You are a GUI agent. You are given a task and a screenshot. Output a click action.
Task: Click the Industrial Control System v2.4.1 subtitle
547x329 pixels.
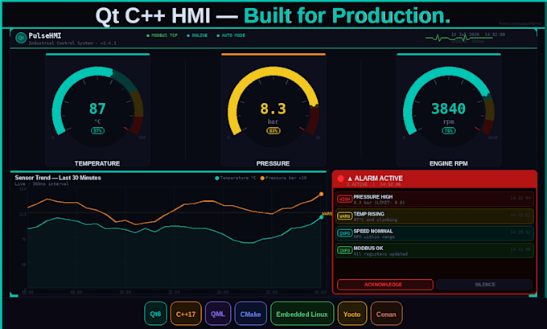coord(72,43)
